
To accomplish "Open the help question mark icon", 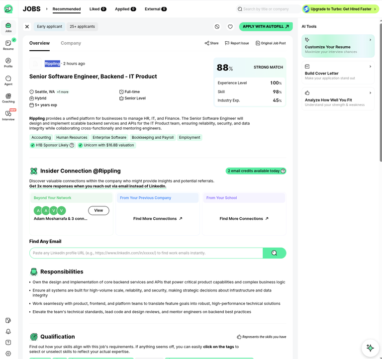I will point(8,343).
